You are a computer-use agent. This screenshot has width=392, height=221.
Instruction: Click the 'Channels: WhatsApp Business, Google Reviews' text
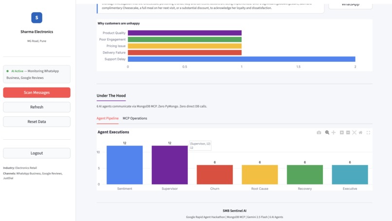(x=33, y=176)
